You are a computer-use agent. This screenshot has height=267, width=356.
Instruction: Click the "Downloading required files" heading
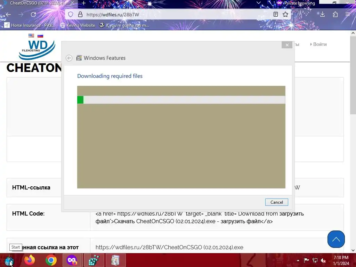[110, 76]
